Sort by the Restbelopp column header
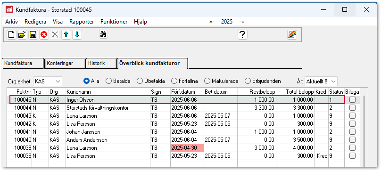This screenshot has width=381, height=171. coord(257,92)
